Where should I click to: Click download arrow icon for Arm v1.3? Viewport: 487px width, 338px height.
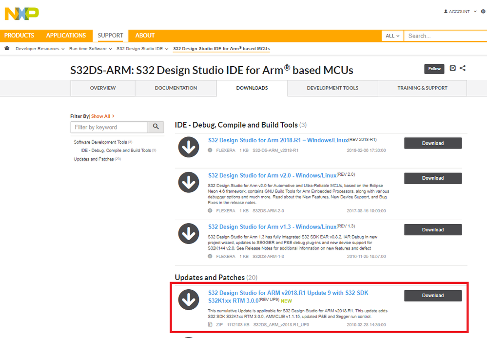point(189,233)
